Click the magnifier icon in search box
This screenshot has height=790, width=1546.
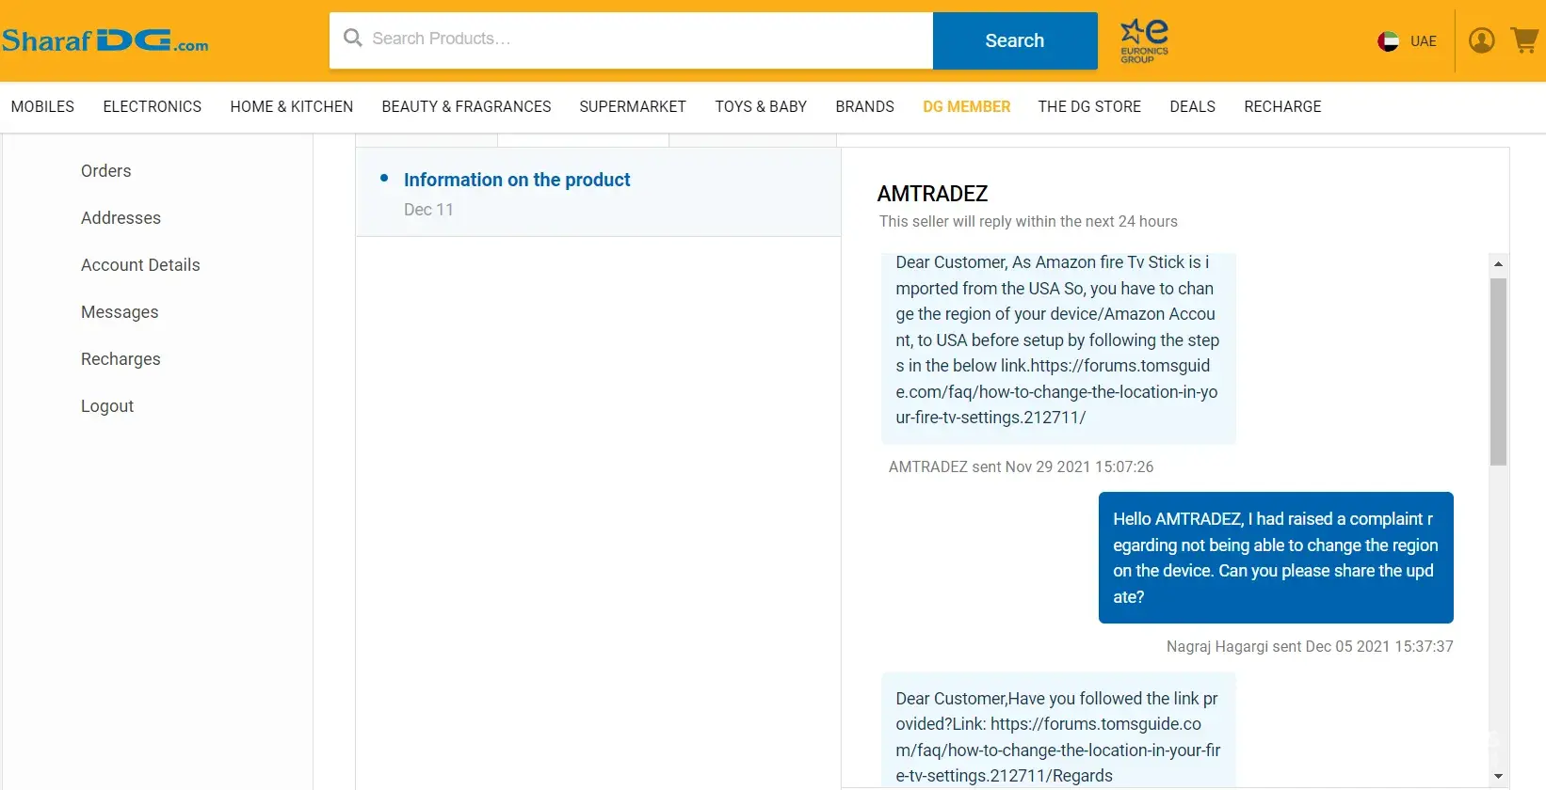pyautogui.click(x=353, y=39)
